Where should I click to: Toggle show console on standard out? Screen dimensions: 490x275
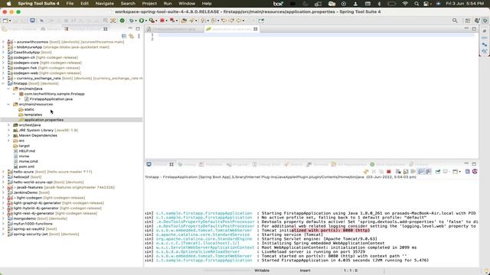421,171
